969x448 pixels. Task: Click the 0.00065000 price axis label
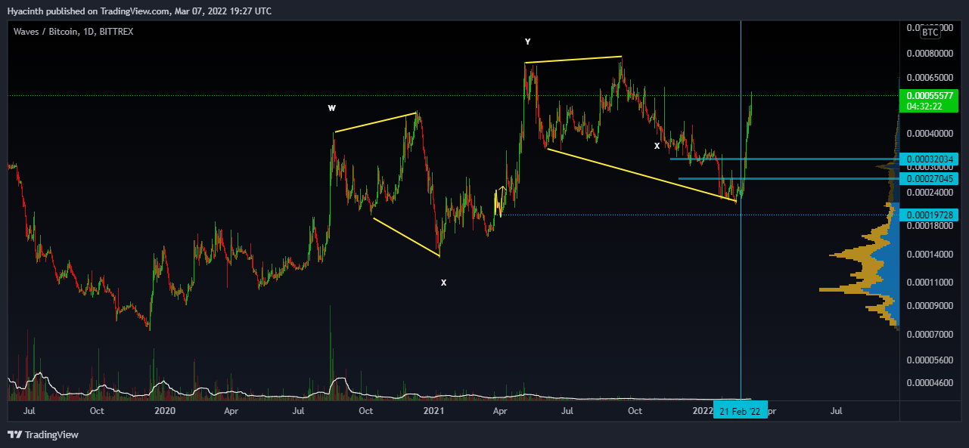(930, 78)
